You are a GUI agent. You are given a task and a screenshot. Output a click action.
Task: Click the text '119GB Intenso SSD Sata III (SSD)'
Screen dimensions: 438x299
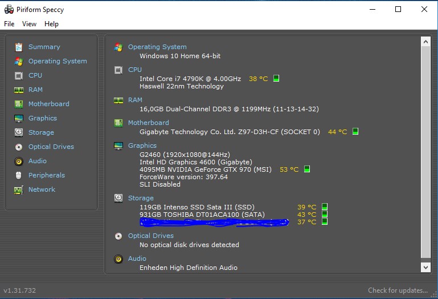[197, 207]
